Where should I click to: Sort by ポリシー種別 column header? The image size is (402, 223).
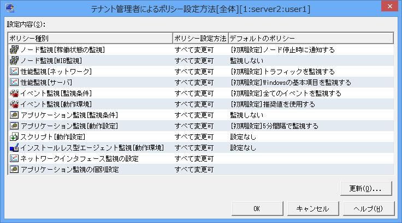coord(90,39)
